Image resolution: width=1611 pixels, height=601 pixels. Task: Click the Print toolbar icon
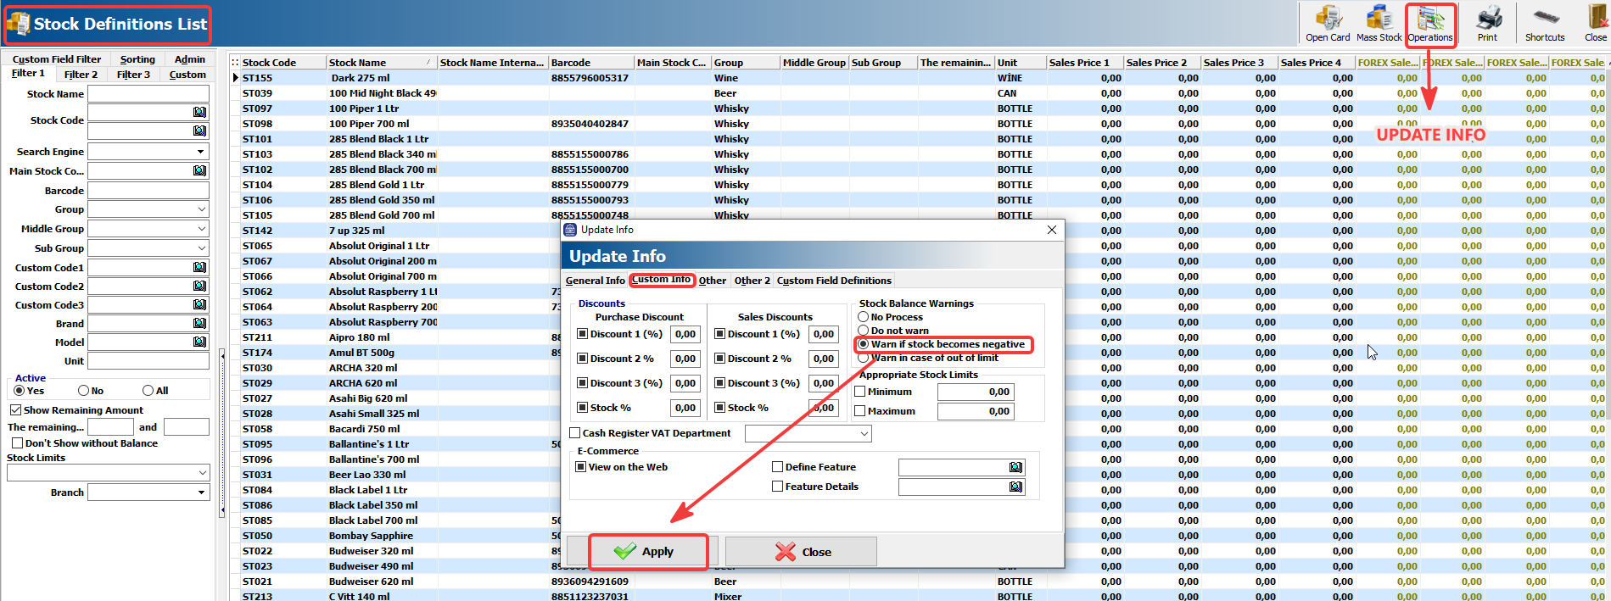click(1487, 23)
